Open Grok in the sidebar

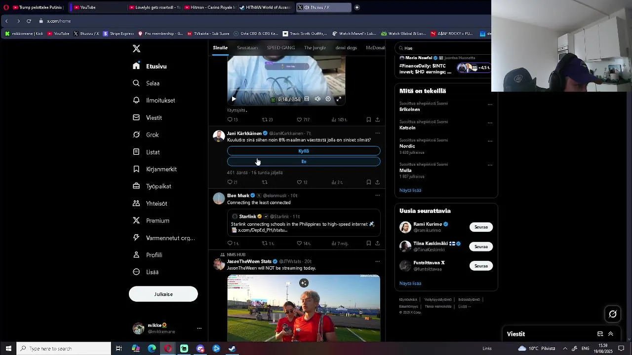(x=146, y=135)
